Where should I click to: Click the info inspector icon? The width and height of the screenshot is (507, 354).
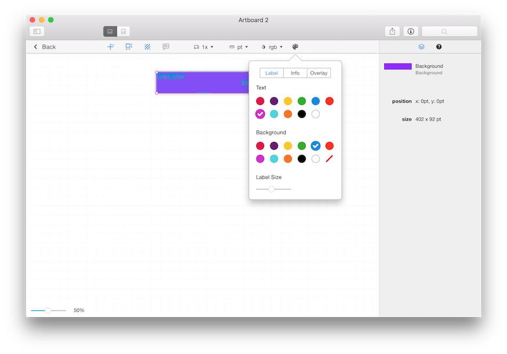tap(410, 31)
